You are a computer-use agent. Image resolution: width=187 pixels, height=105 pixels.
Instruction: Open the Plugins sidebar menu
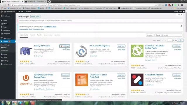(x=6, y=41)
